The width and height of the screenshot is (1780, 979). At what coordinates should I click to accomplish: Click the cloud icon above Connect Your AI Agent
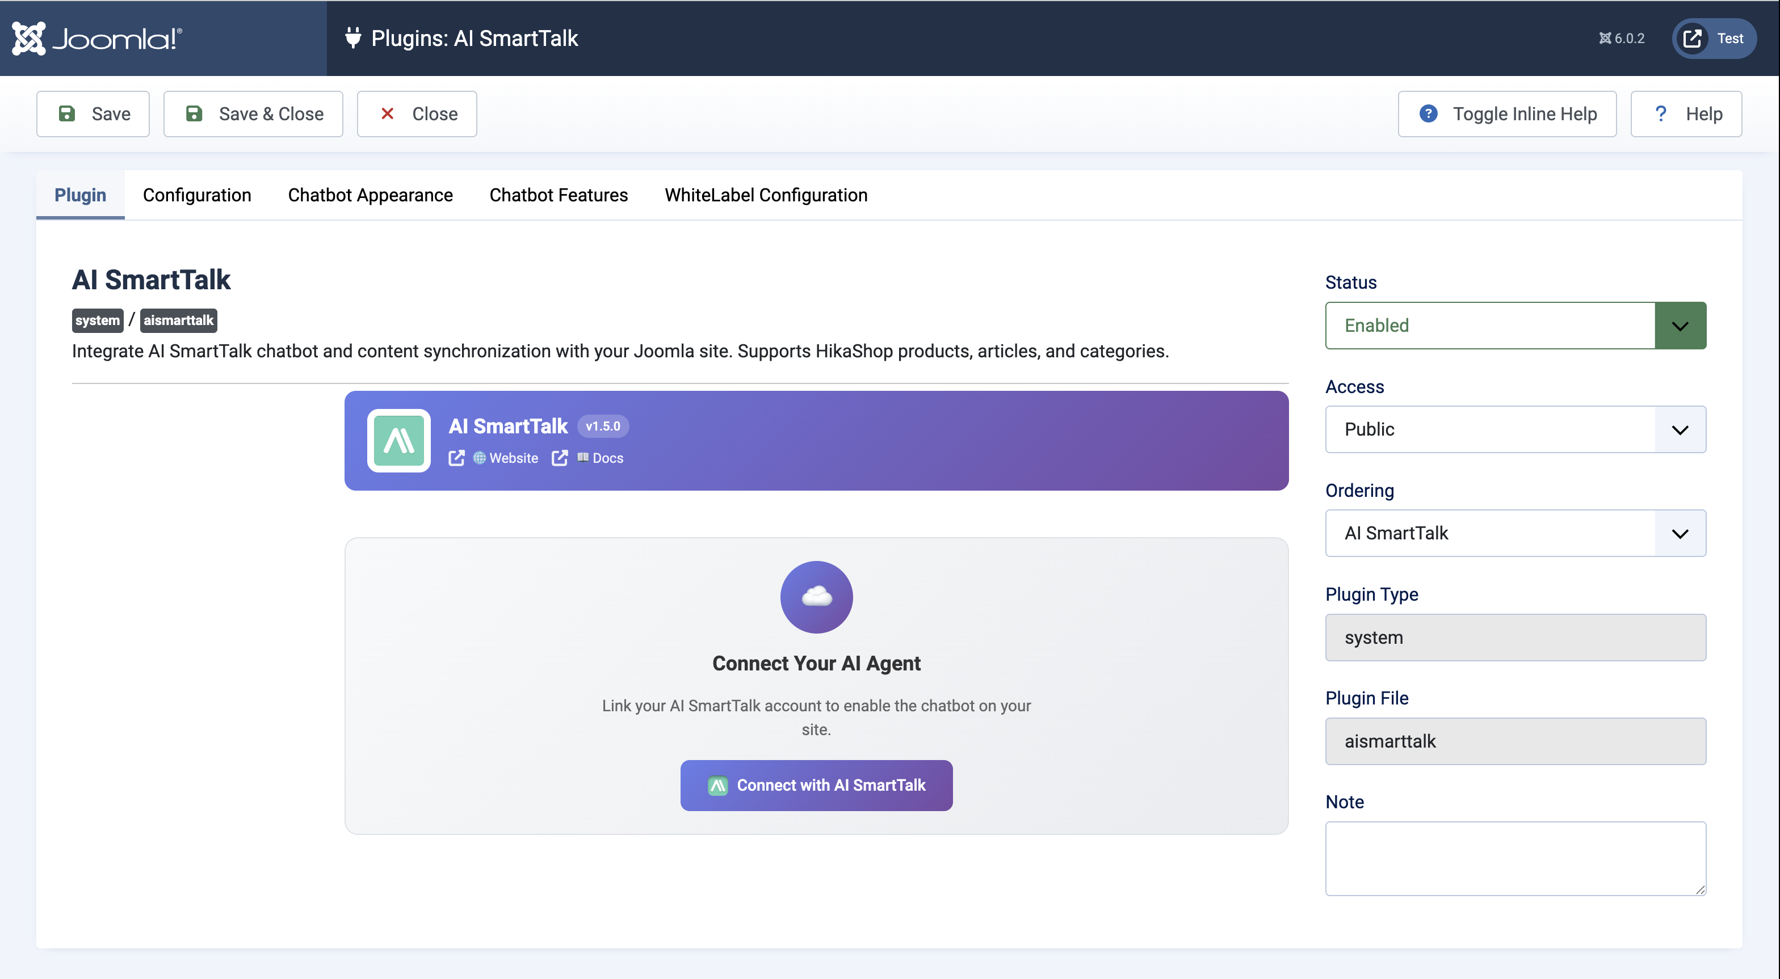click(816, 597)
